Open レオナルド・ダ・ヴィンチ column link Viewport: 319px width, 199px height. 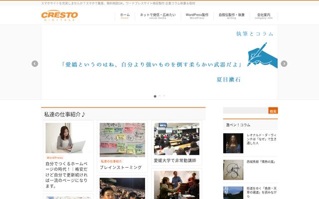pyautogui.click(x=261, y=139)
